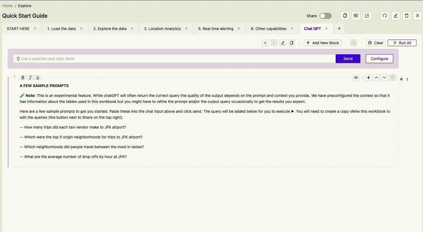423x232 pixels.
Task: Move the block down with the chevron
Action: click(x=384, y=78)
